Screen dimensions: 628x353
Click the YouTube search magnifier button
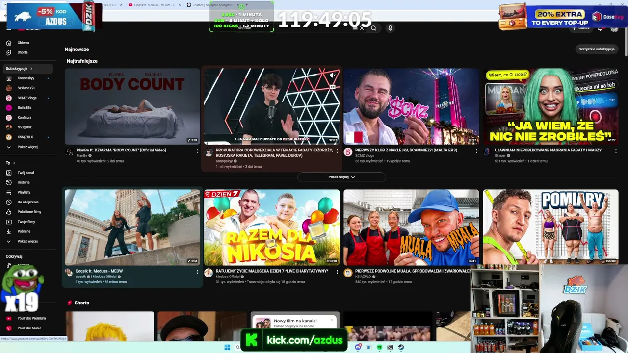(373, 28)
